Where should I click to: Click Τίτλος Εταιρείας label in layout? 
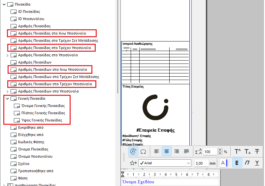click(133, 87)
